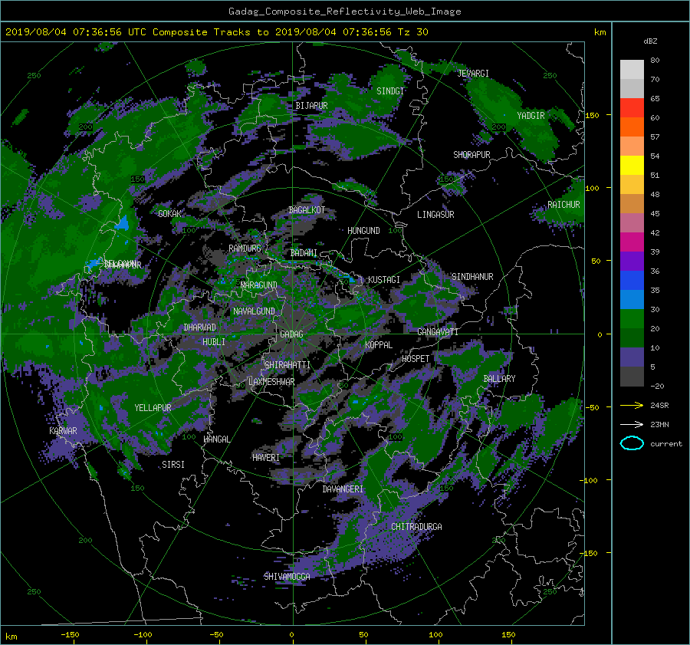Select the red 65-60 dBZ swatch

click(632, 107)
